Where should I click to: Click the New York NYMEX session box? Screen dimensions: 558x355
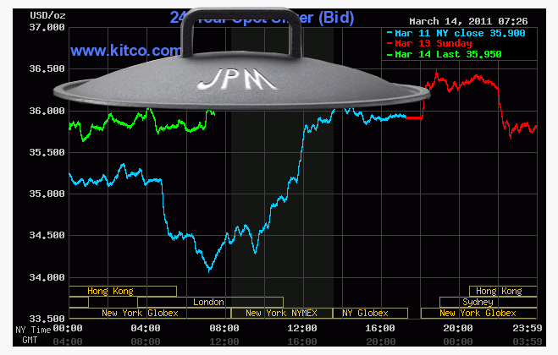click(x=281, y=313)
